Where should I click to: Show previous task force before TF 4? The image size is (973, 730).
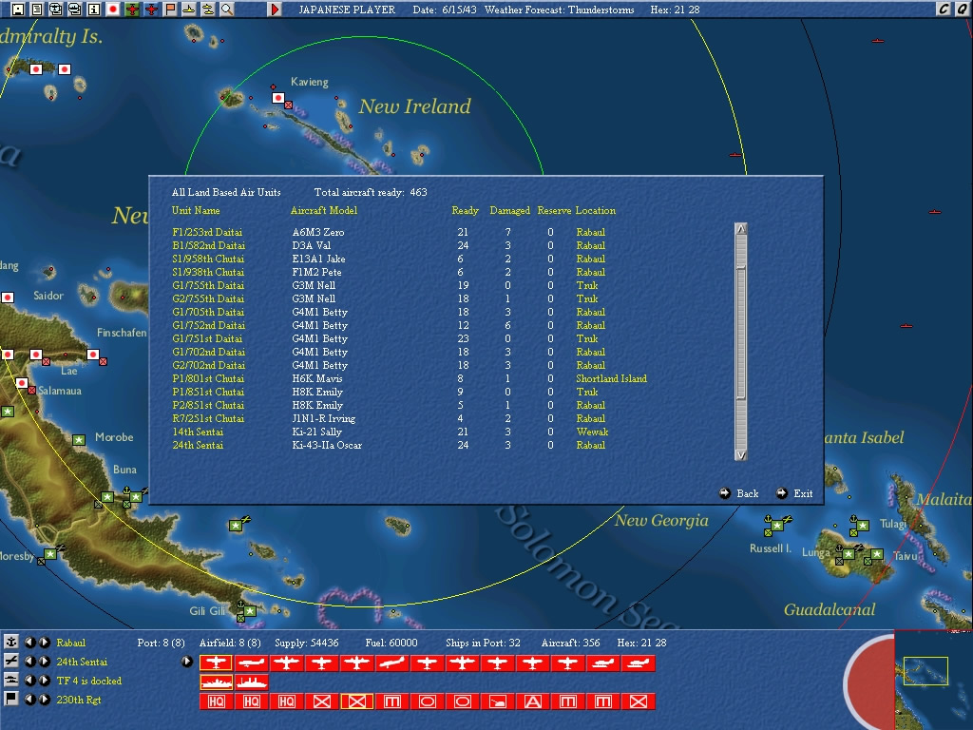(30, 681)
